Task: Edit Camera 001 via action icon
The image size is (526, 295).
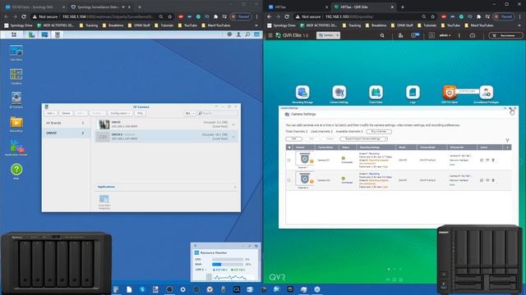Action: coord(482,161)
